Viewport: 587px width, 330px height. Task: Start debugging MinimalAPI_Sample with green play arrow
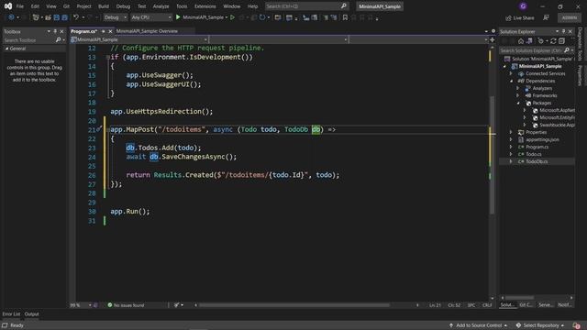point(178,17)
